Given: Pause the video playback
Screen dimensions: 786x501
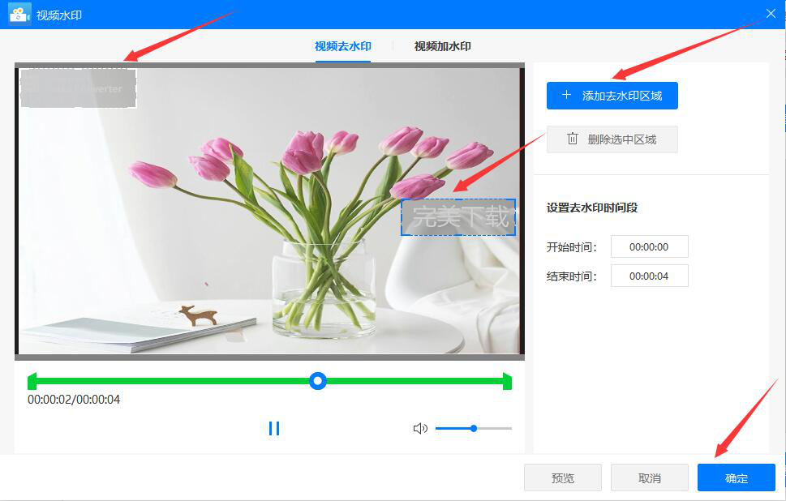Looking at the screenshot, I should [274, 428].
